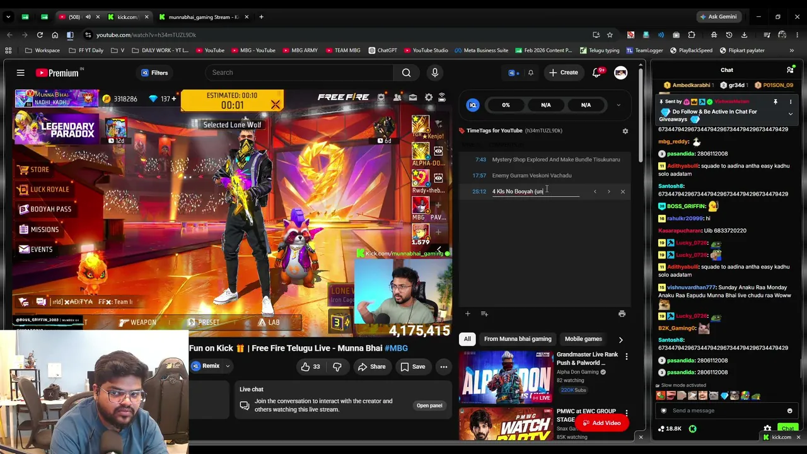Collapse the pinned chat message
807x454 pixels.
pyautogui.click(x=791, y=114)
